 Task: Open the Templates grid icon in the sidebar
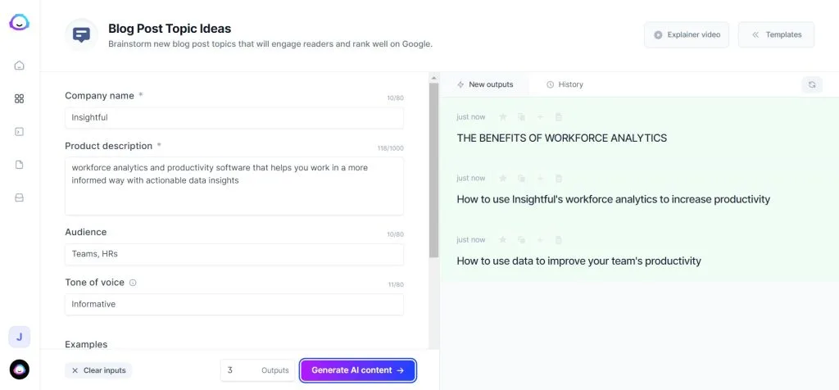20,98
